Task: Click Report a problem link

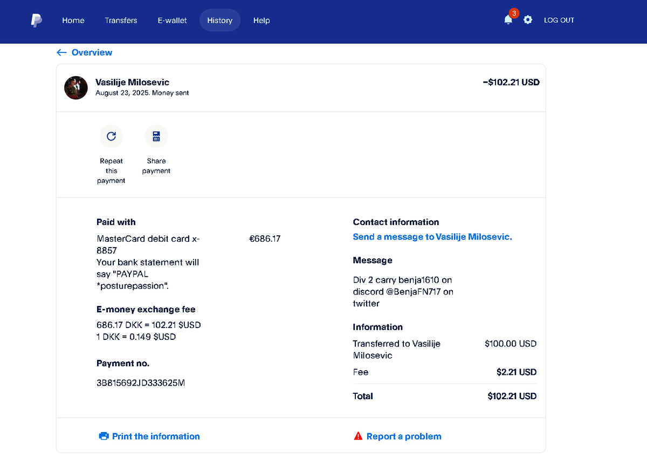Action: point(404,436)
